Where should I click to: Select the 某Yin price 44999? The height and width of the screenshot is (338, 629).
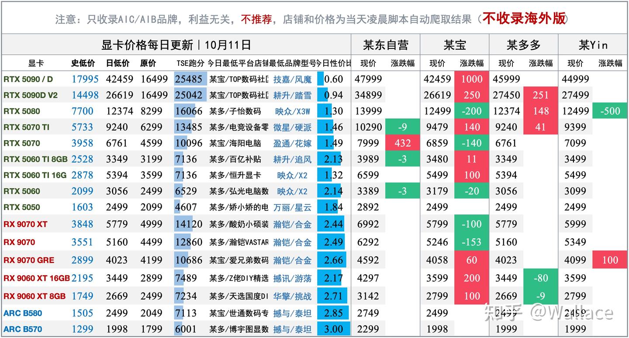click(x=576, y=79)
